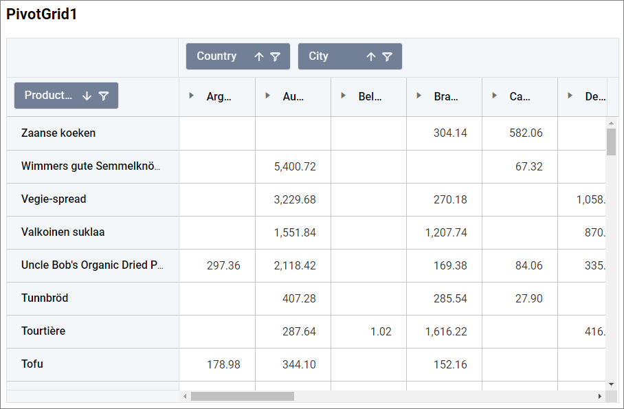Viewport: 624px width, 409px height.
Task: Click the horizontal scrollbar left arrow
Action: pos(185,397)
